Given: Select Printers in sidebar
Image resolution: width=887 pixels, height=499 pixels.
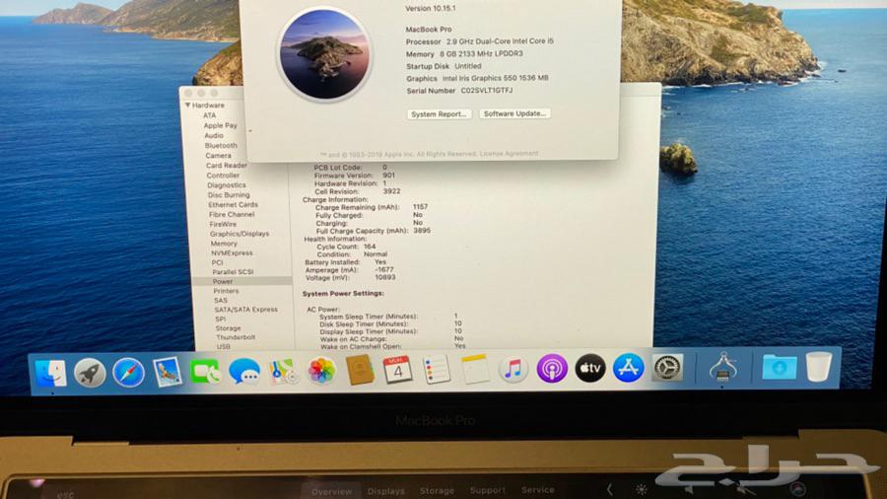Looking at the screenshot, I should [226, 291].
